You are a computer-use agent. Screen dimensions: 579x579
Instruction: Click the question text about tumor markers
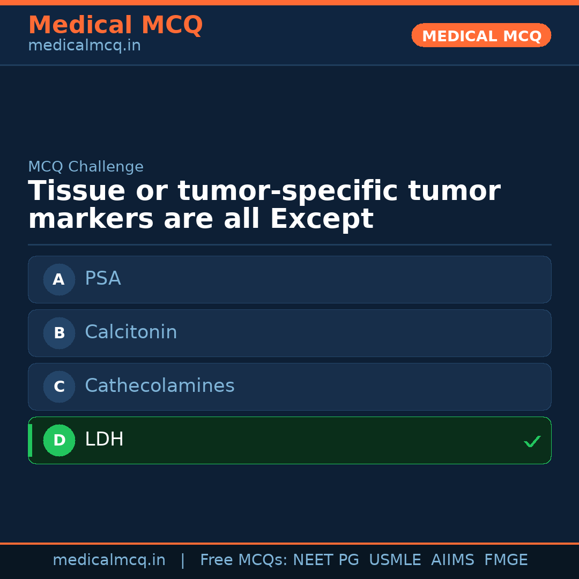pyautogui.click(x=264, y=205)
